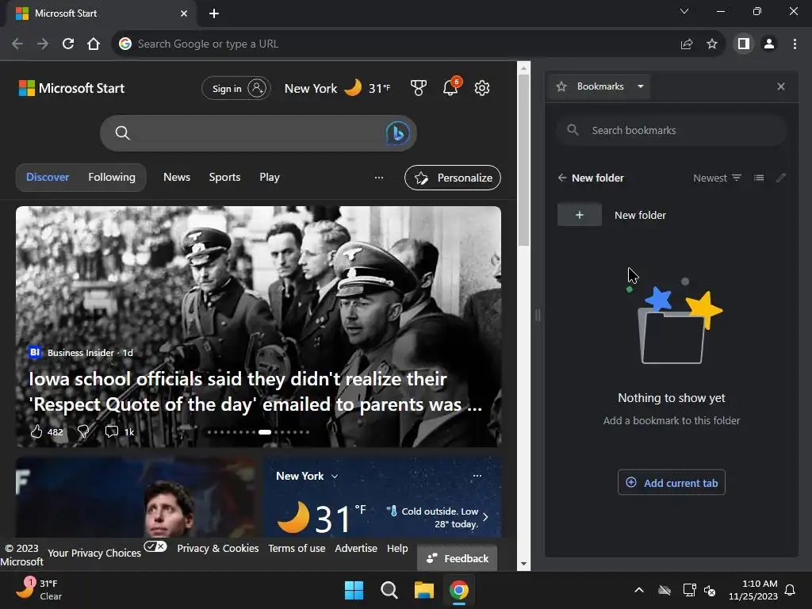The height and width of the screenshot is (609, 812).
Task: Share this page via the share icon
Action: 687,44
